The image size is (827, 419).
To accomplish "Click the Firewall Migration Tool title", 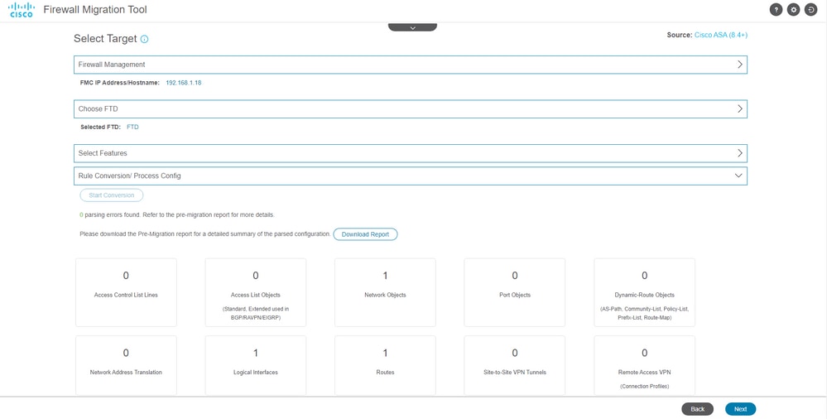I will coord(95,9).
